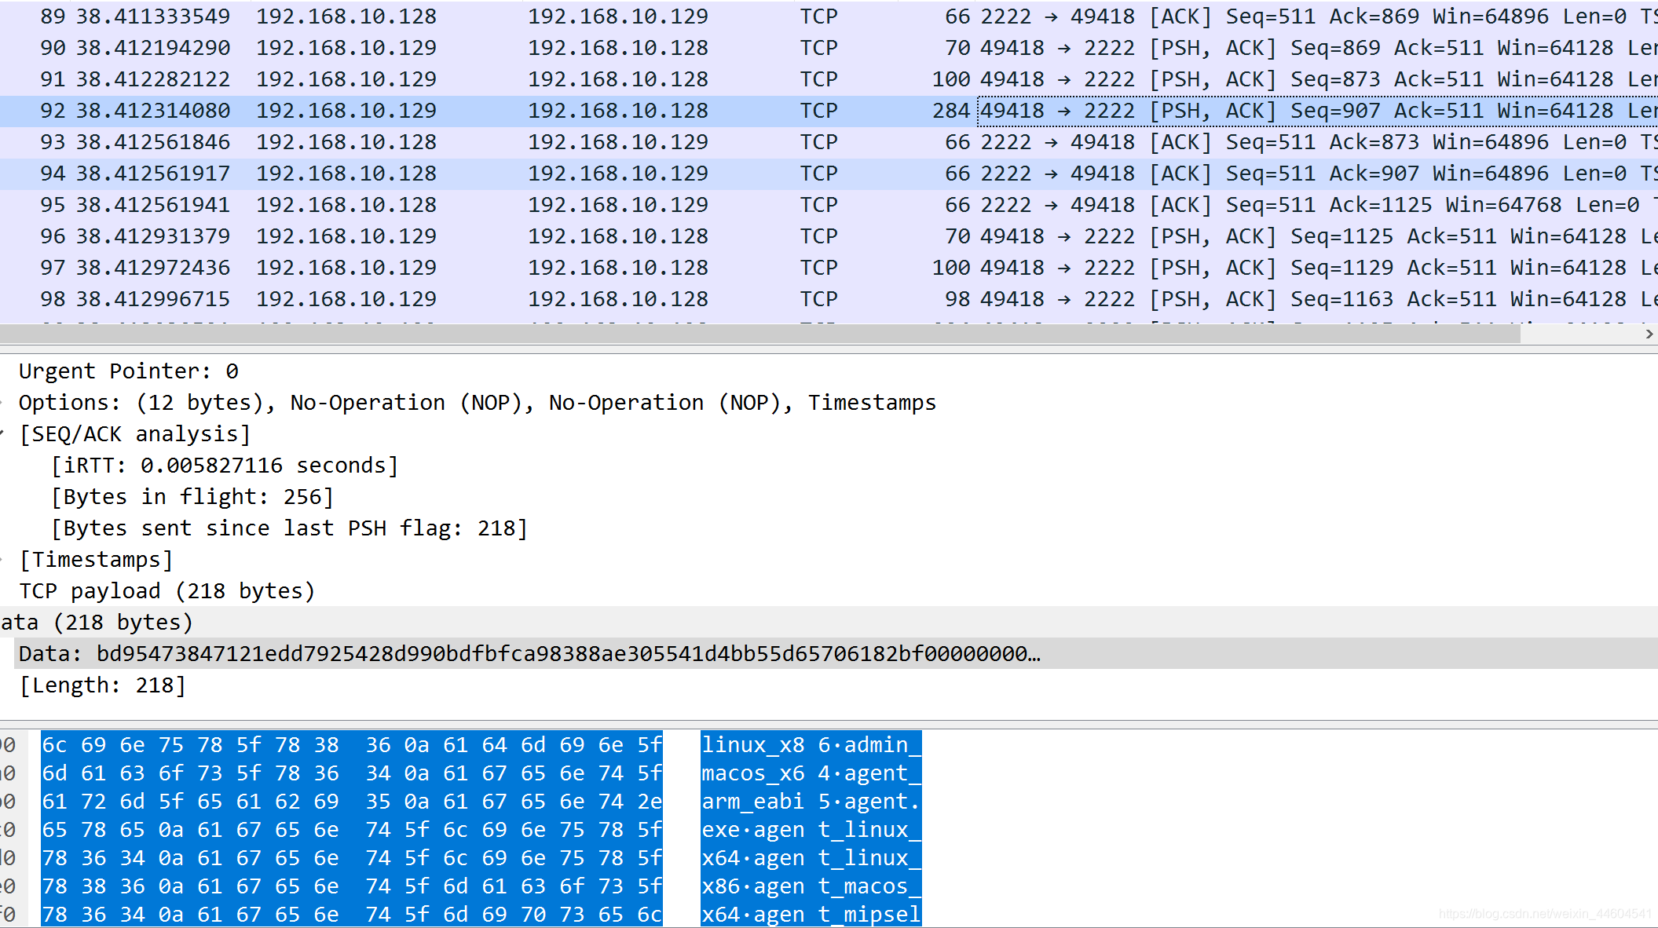This screenshot has height=928, width=1658.
Task: Click the TCP protocol cell of packet 91
Action: 819,79
